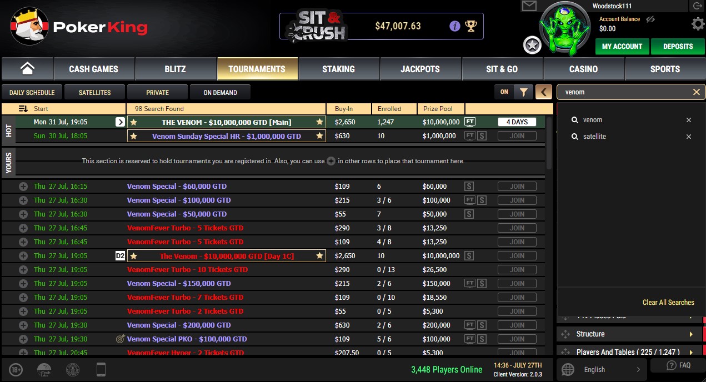The width and height of the screenshot is (706, 382).
Task: Click the silver star rank badge
Action: point(532,46)
